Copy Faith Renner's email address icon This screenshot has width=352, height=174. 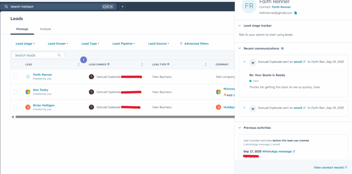(x=295, y=13)
